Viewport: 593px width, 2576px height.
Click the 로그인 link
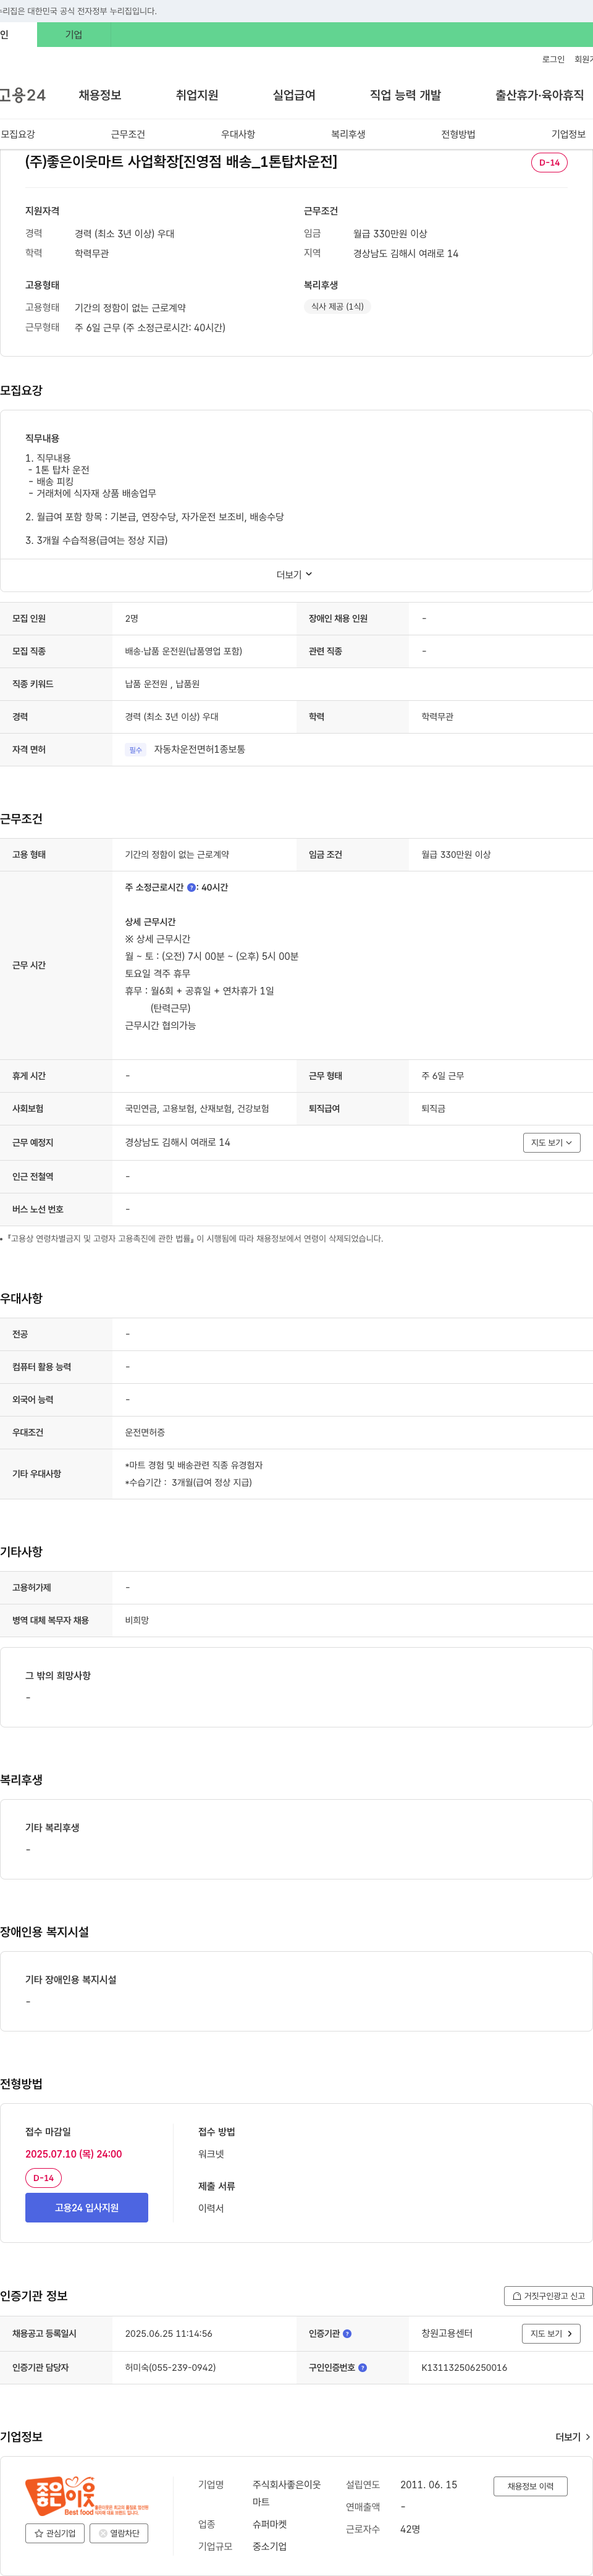(553, 59)
